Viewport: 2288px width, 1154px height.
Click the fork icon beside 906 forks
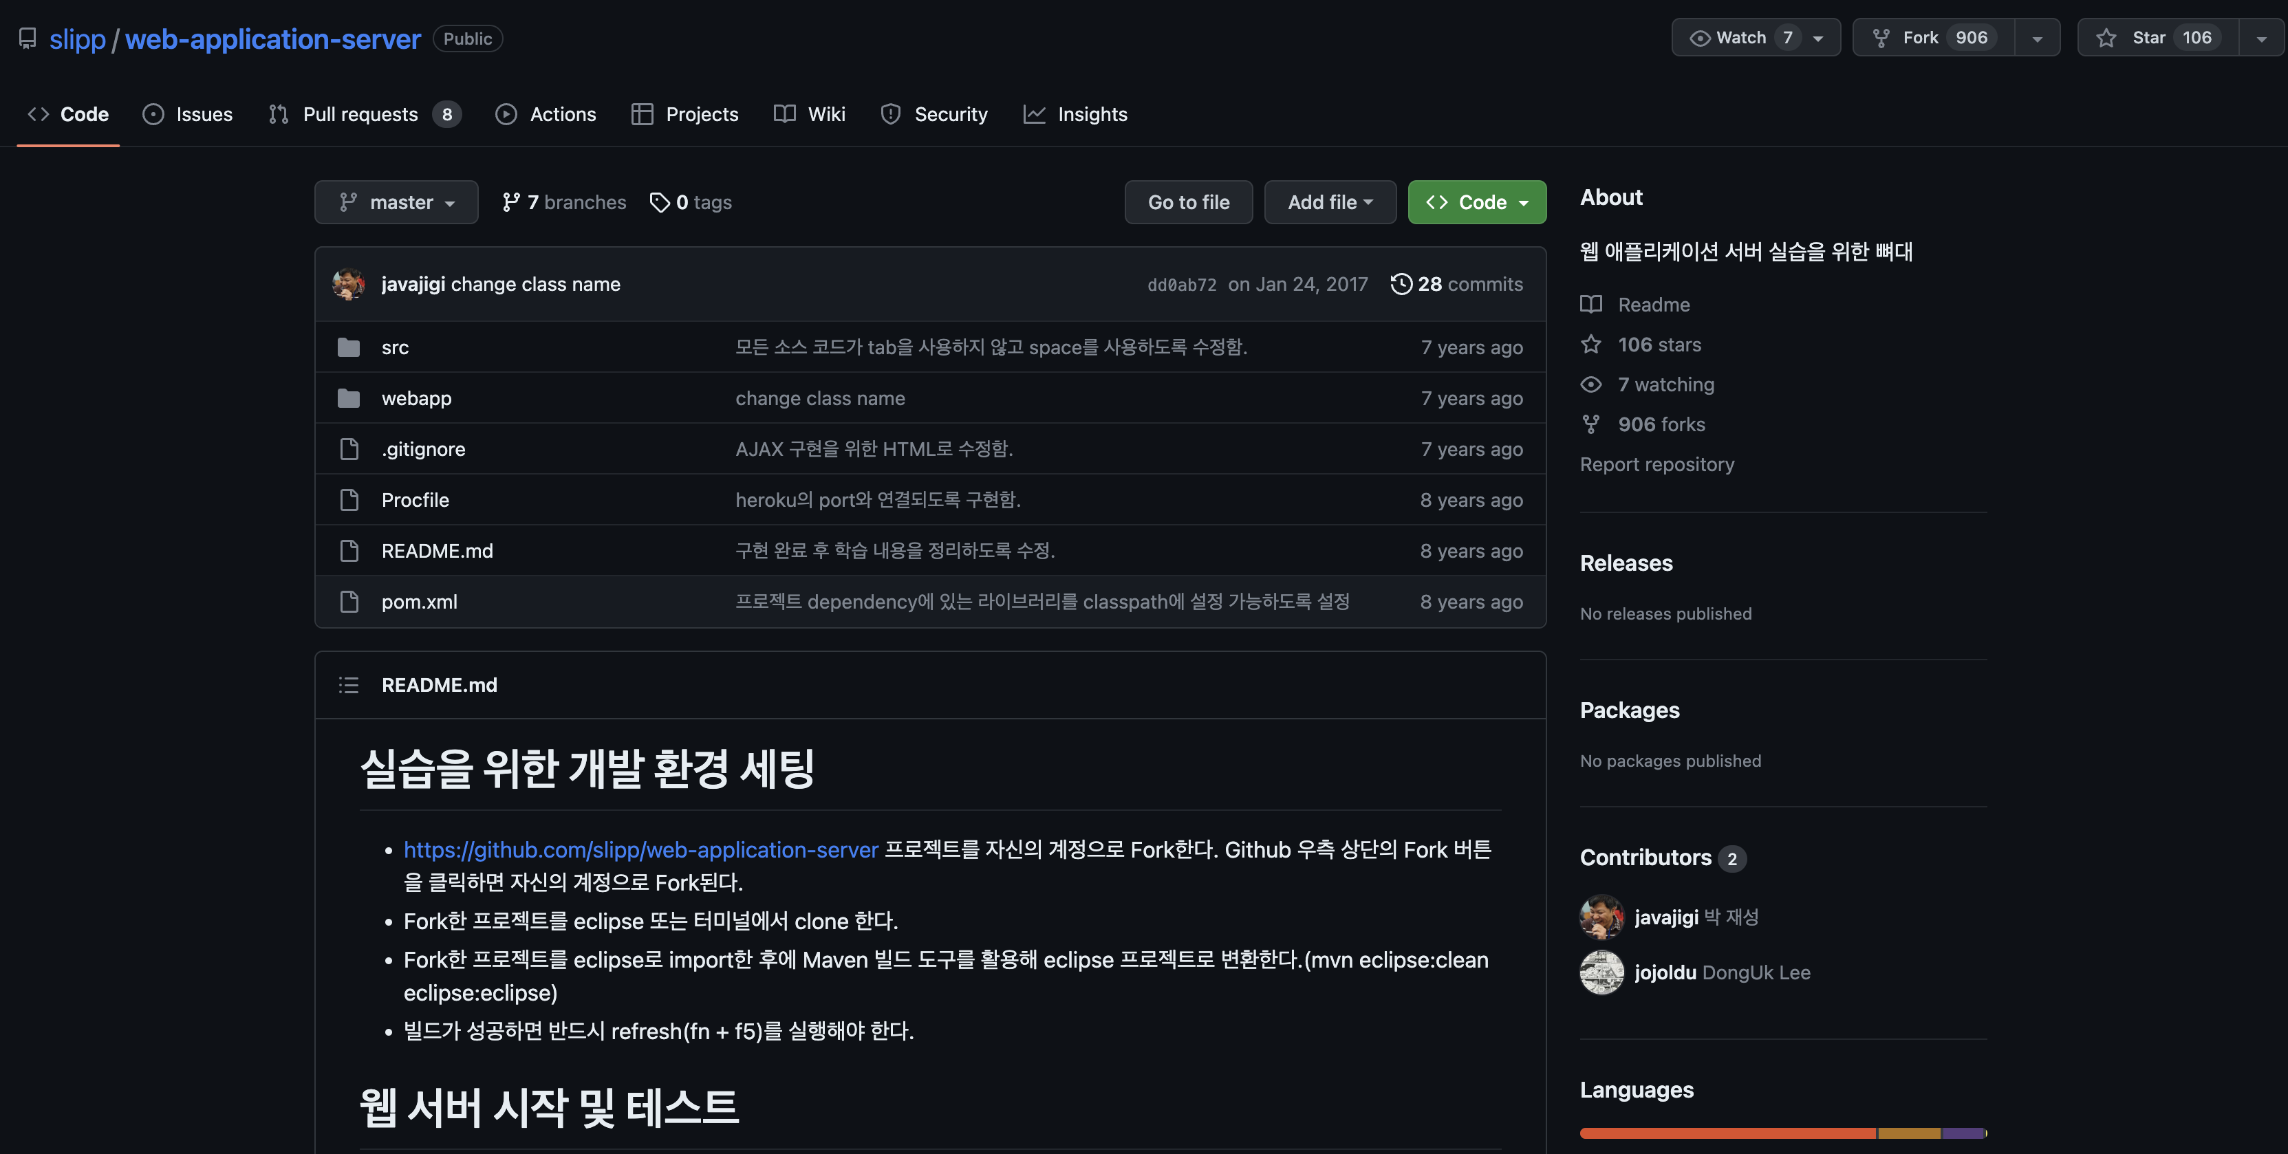(1590, 424)
